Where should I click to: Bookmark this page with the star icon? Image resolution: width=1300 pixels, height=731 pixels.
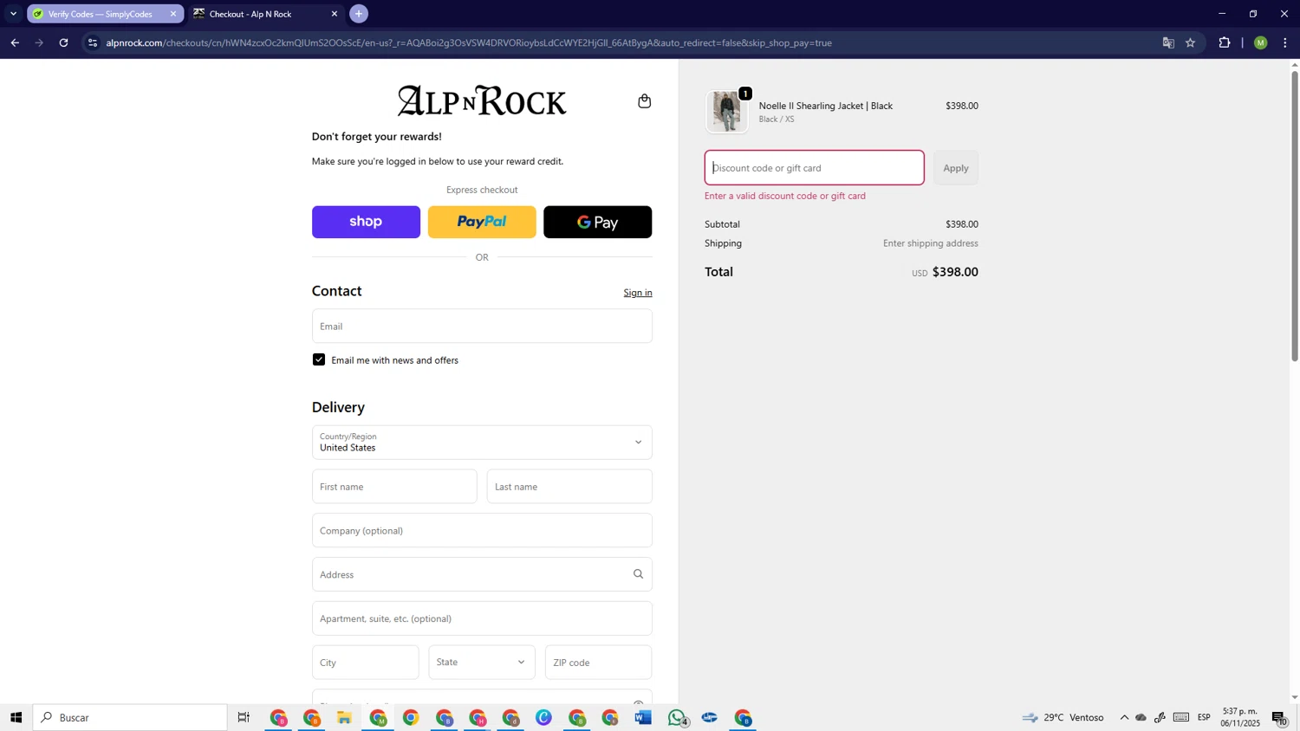[x=1190, y=42]
